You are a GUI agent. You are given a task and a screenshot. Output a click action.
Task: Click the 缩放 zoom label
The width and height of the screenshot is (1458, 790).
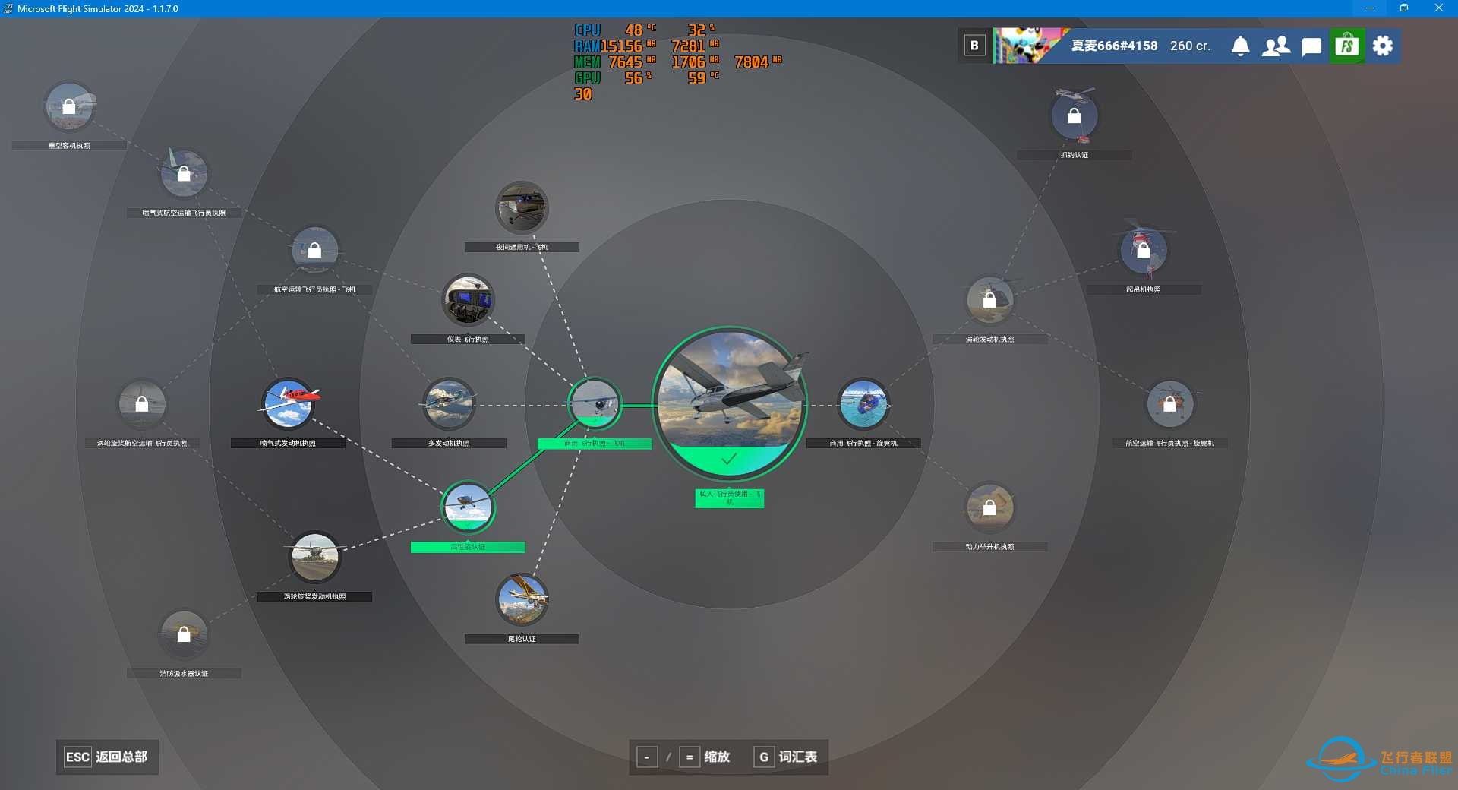coord(717,757)
